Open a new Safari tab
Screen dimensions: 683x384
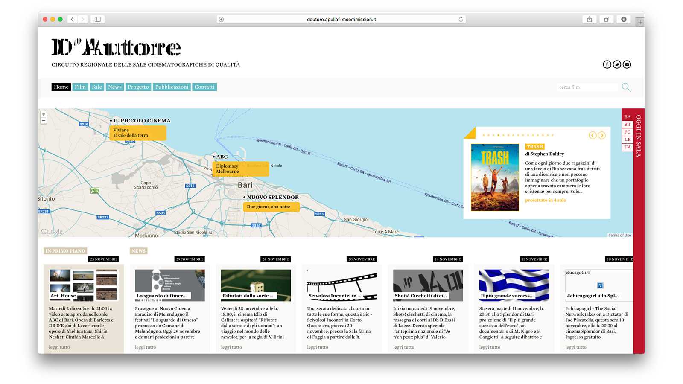(x=639, y=22)
